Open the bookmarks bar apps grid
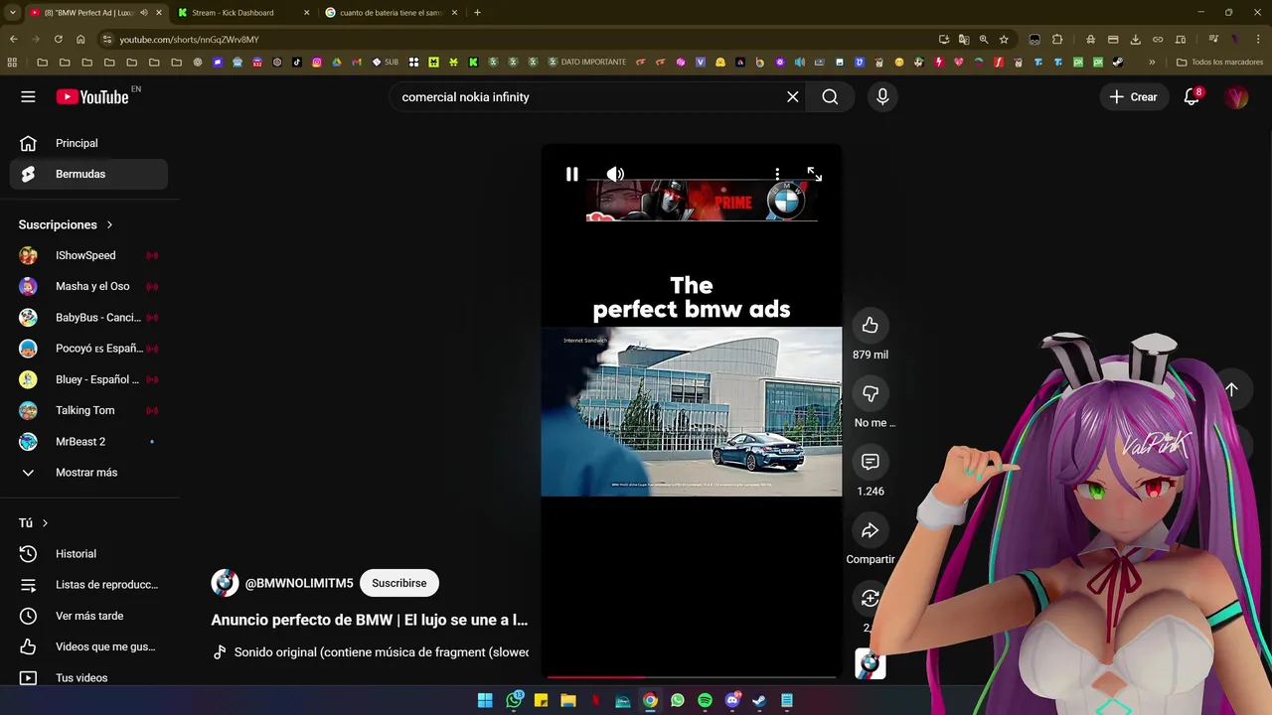 [12, 62]
